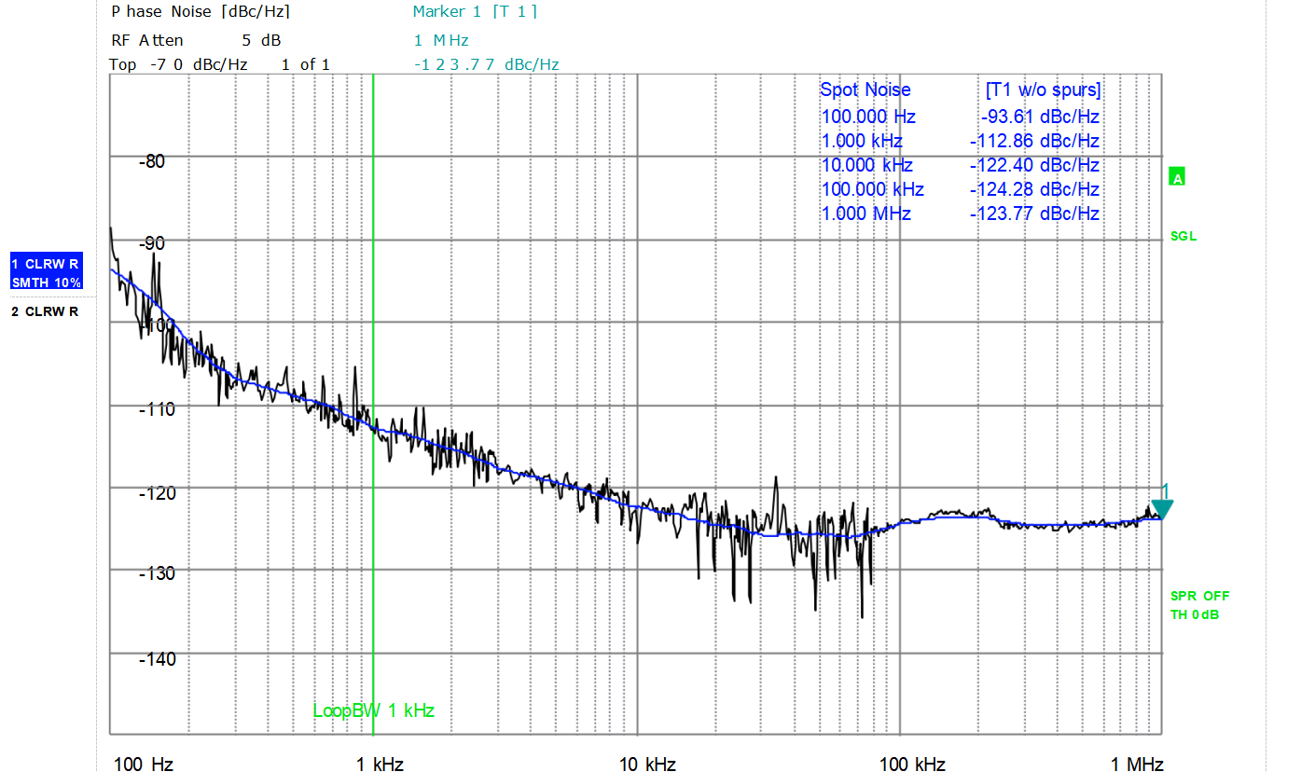Click the -124.28 dBc/Hz spot noise value

pos(1034,189)
